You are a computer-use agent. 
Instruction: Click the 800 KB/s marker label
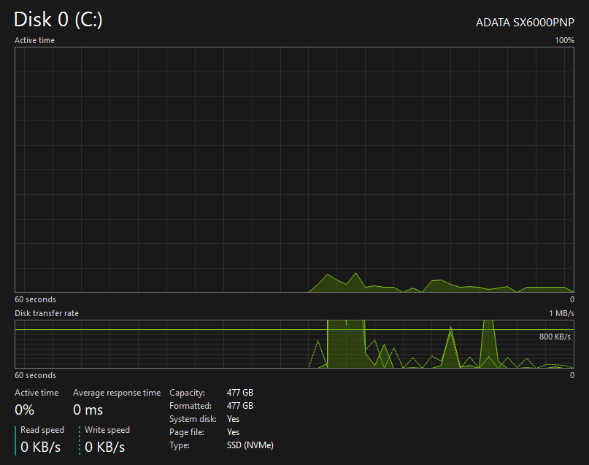[x=555, y=337]
